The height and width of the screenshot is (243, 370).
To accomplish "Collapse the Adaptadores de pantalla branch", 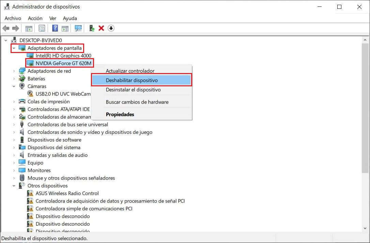I will click(14, 48).
